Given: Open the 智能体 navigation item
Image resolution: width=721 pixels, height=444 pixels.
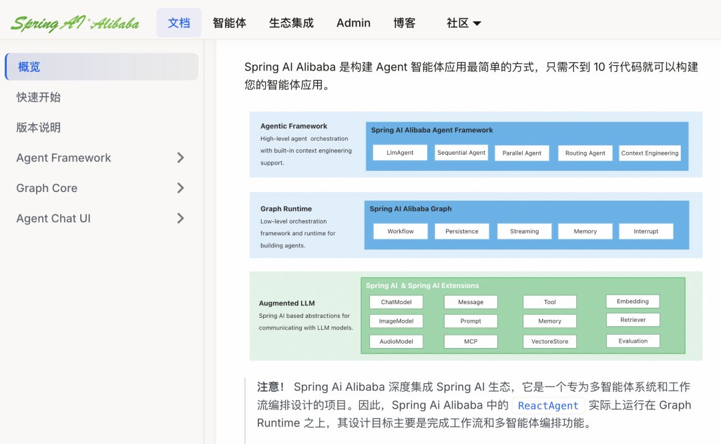Looking at the screenshot, I should pos(230,23).
